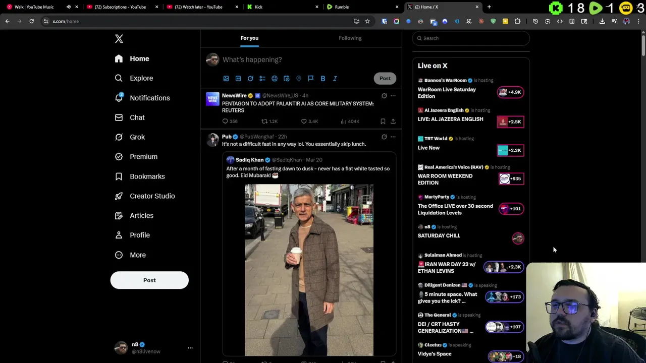Go back in browser
The width and height of the screenshot is (646, 363).
[x=7, y=21]
